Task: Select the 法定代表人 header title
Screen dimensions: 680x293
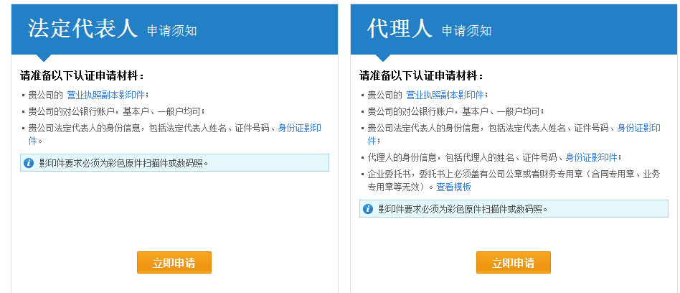Action: 82,29
